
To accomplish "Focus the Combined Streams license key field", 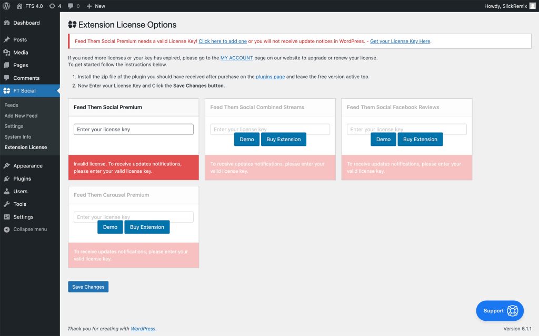I will click(x=270, y=129).
